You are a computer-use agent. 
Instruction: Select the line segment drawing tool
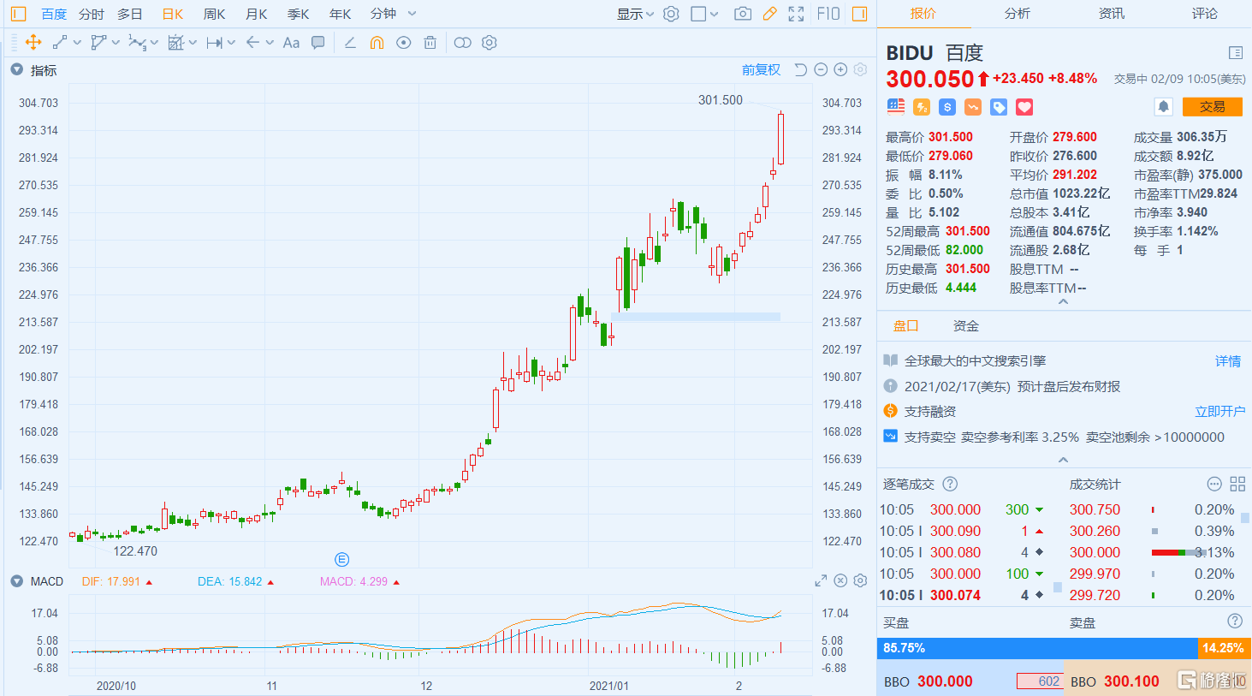pos(60,42)
